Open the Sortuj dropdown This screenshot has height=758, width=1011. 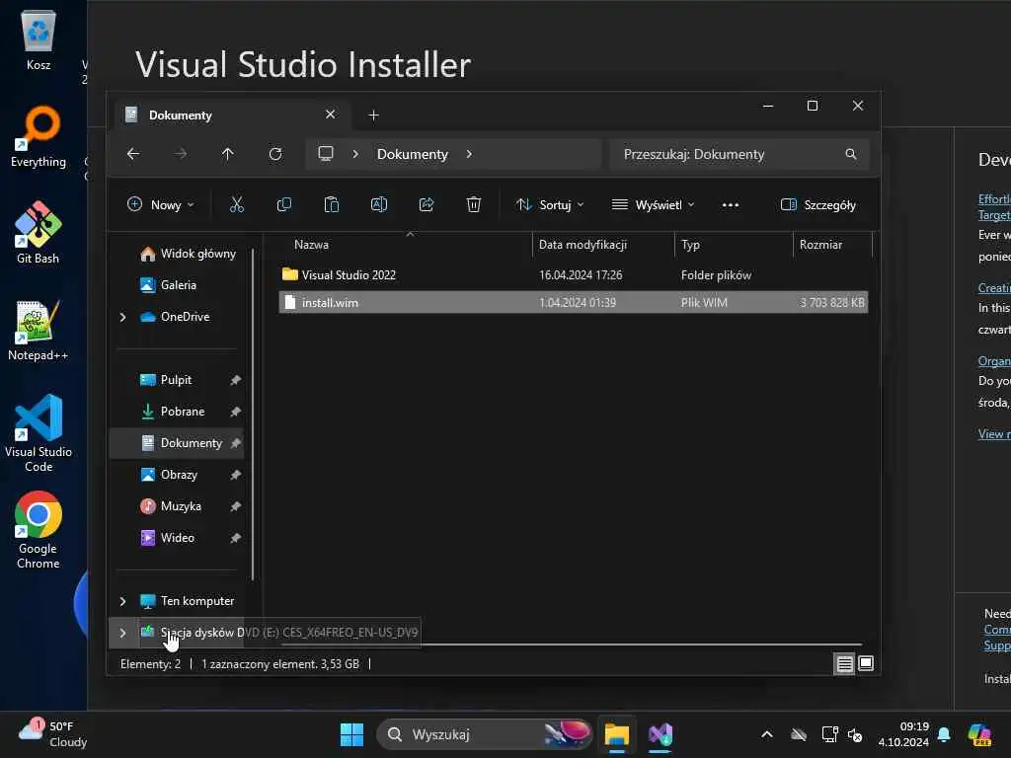tap(550, 205)
